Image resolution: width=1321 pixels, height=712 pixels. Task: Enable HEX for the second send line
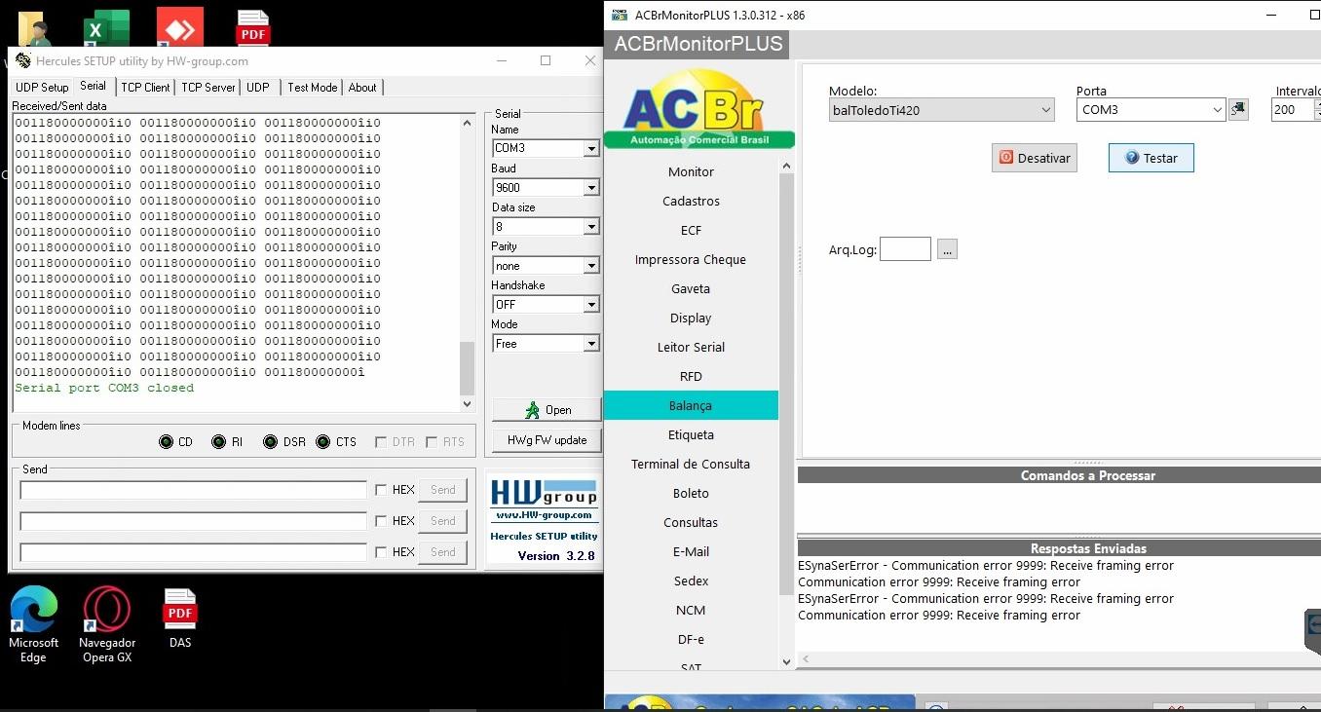pos(381,521)
